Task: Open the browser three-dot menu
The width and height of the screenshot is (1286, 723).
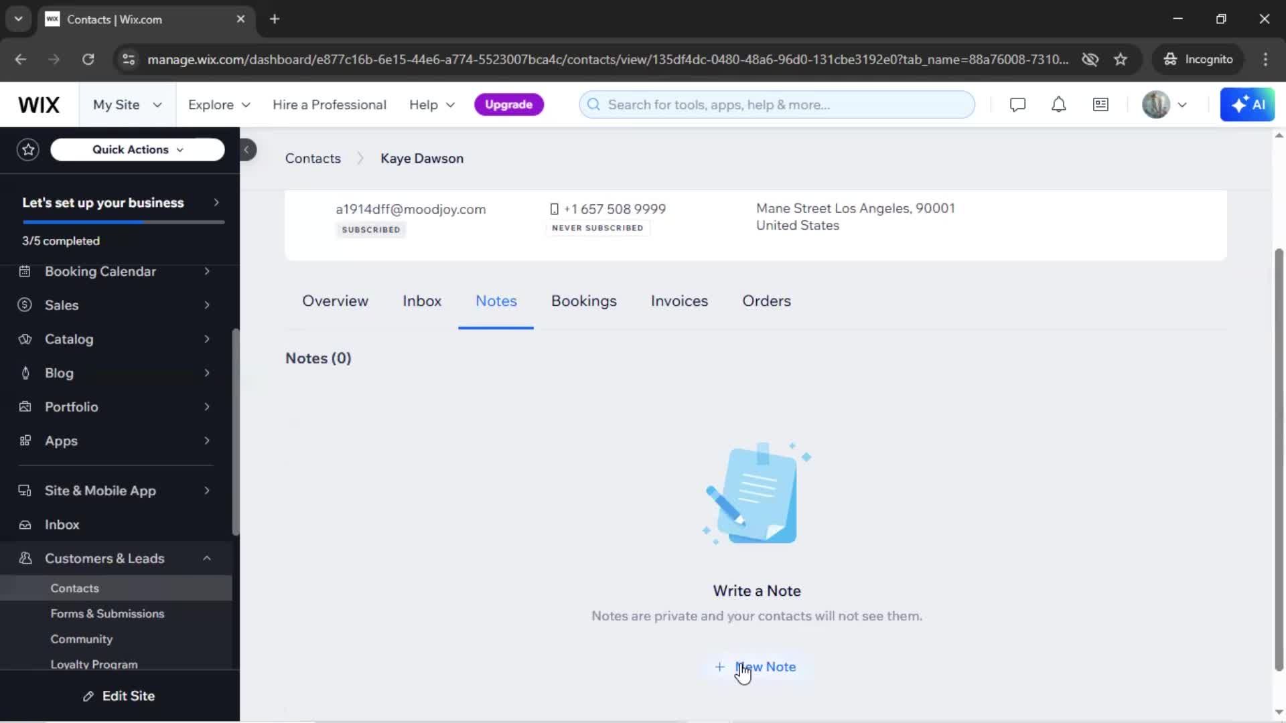Action: tap(1265, 60)
